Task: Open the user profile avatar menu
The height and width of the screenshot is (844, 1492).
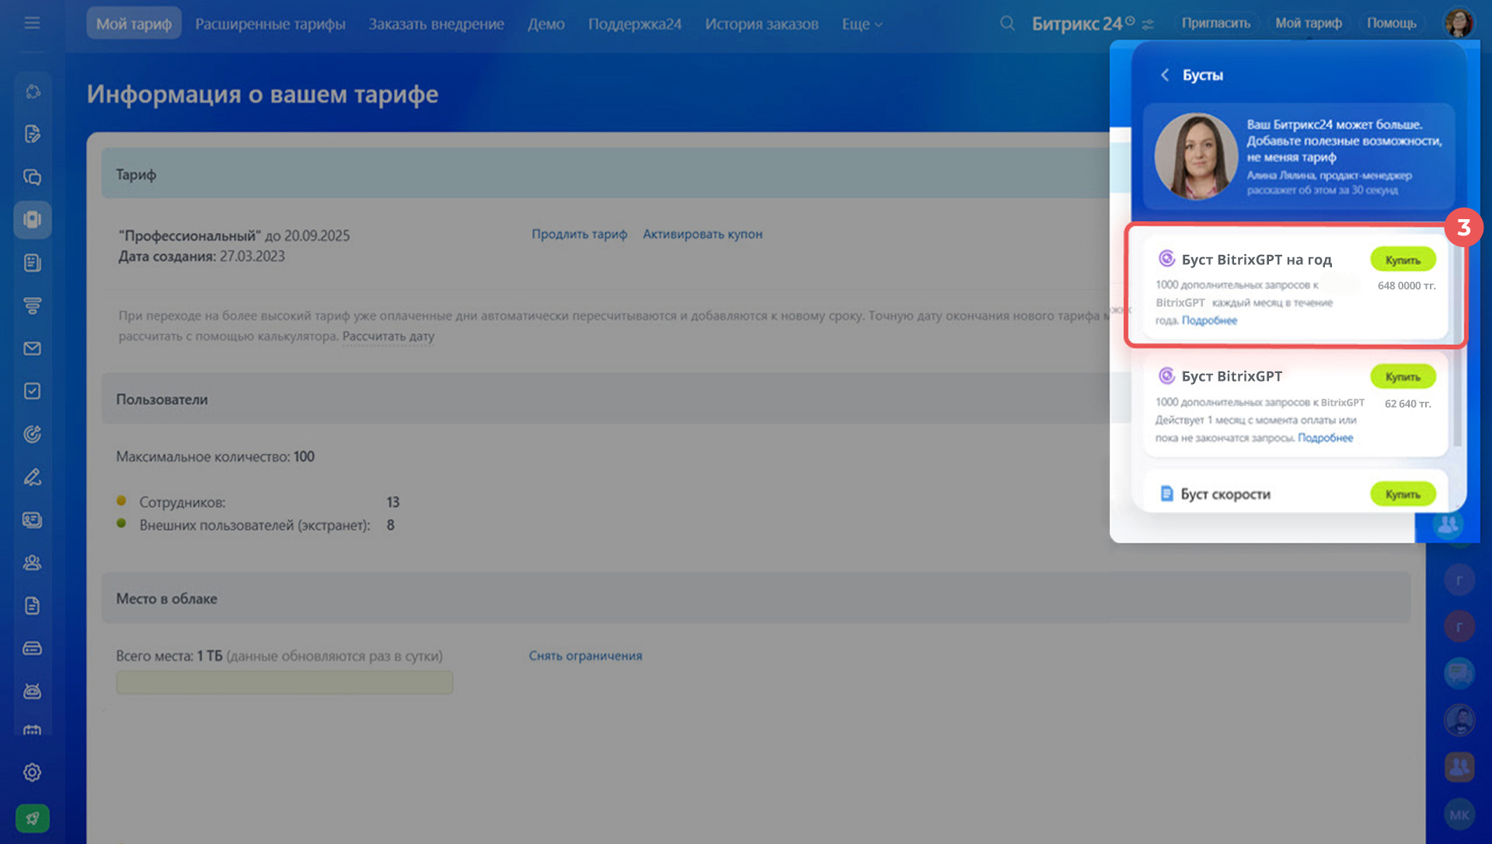Action: (x=1459, y=22)
